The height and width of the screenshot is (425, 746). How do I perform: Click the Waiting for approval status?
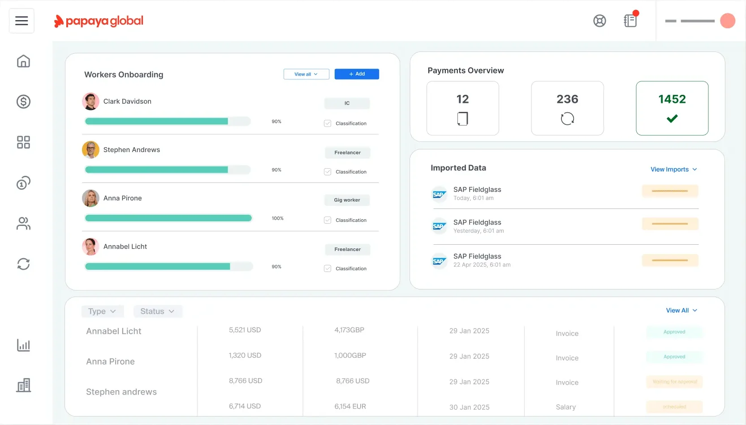point(675,382)
